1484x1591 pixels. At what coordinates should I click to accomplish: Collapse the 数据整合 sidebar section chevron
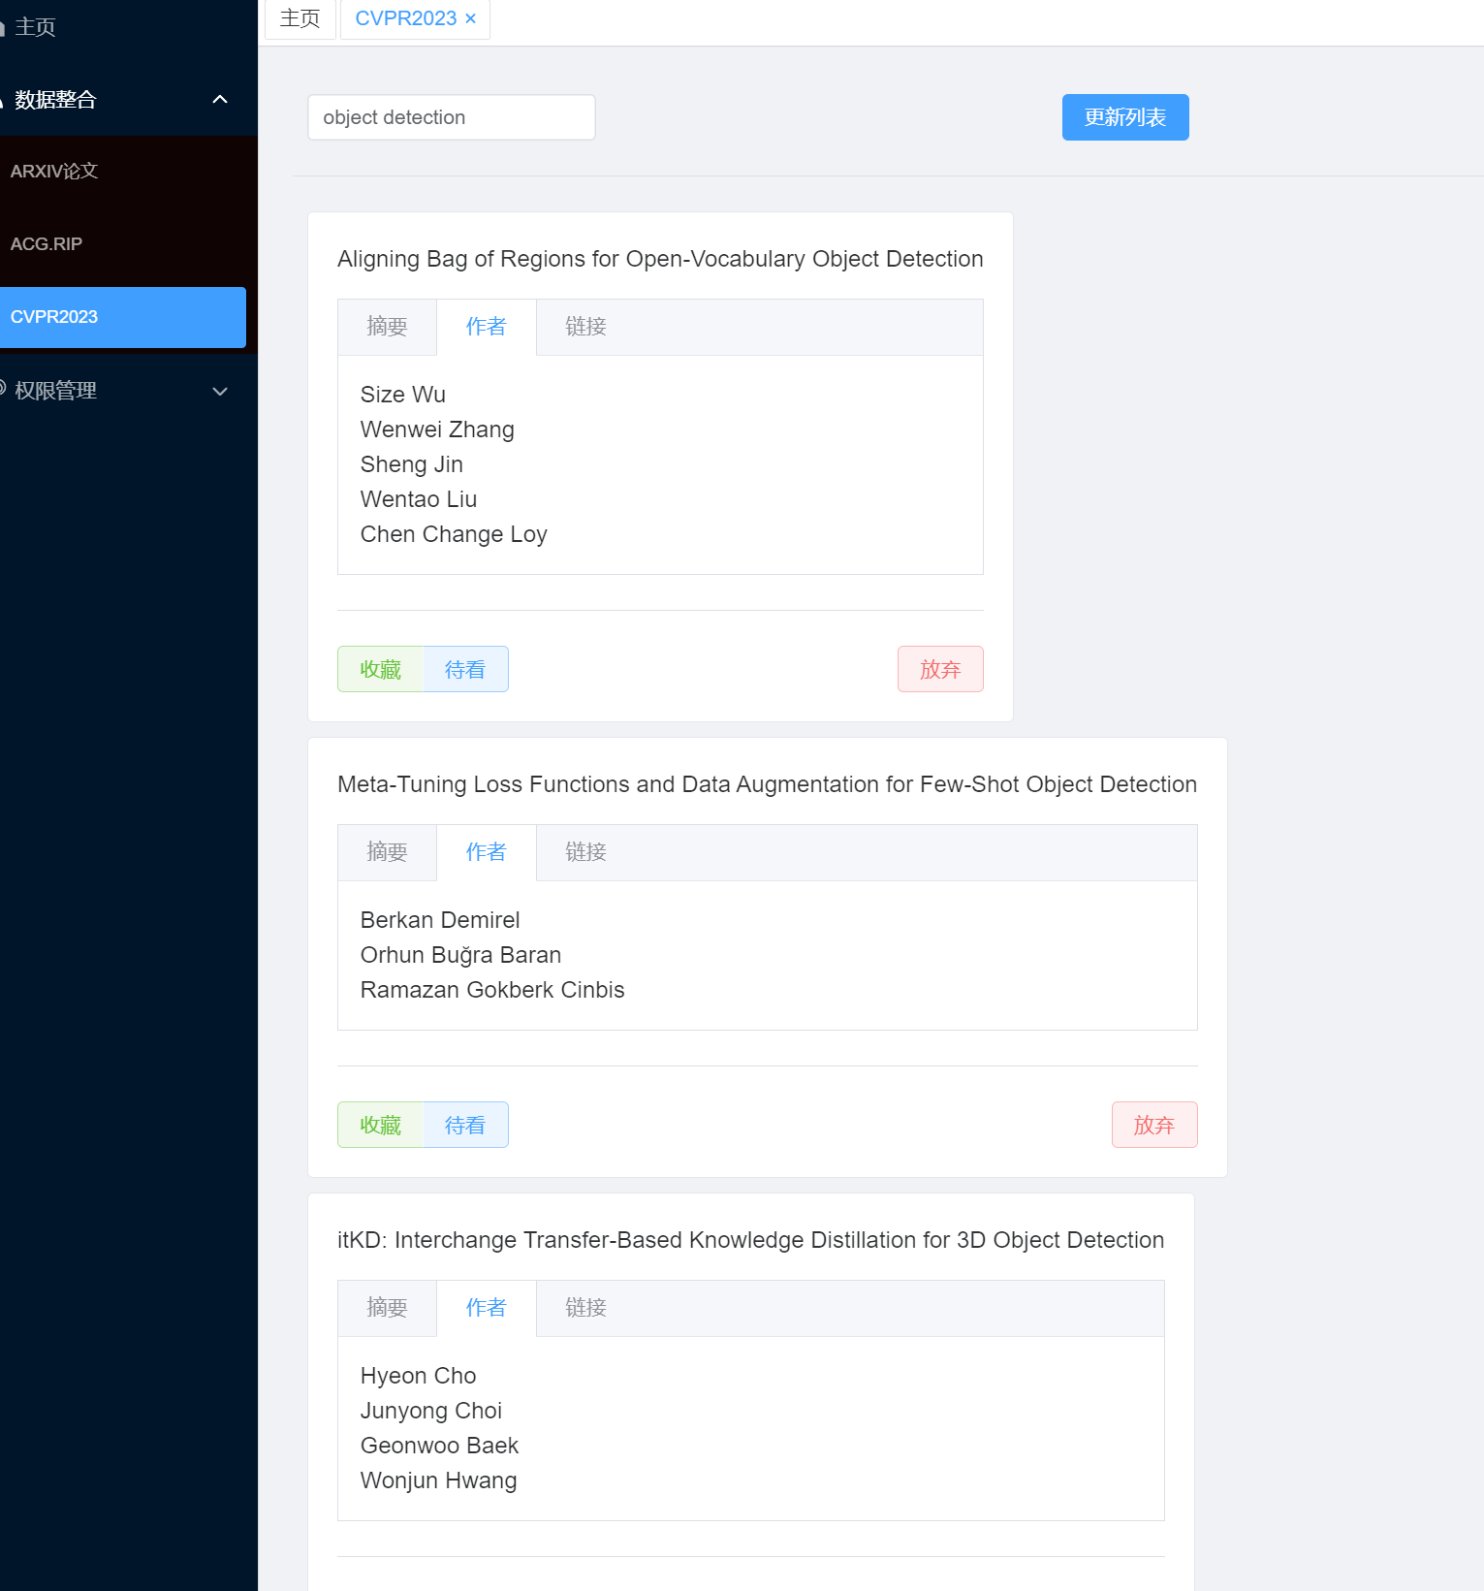point(220,99)
